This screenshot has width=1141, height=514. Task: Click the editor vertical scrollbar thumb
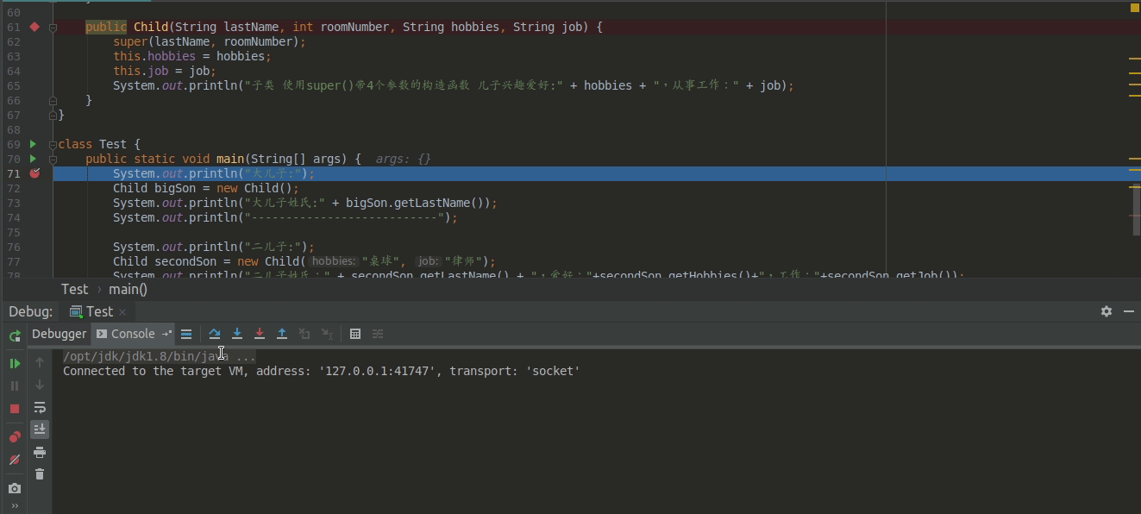point(1136,210)
